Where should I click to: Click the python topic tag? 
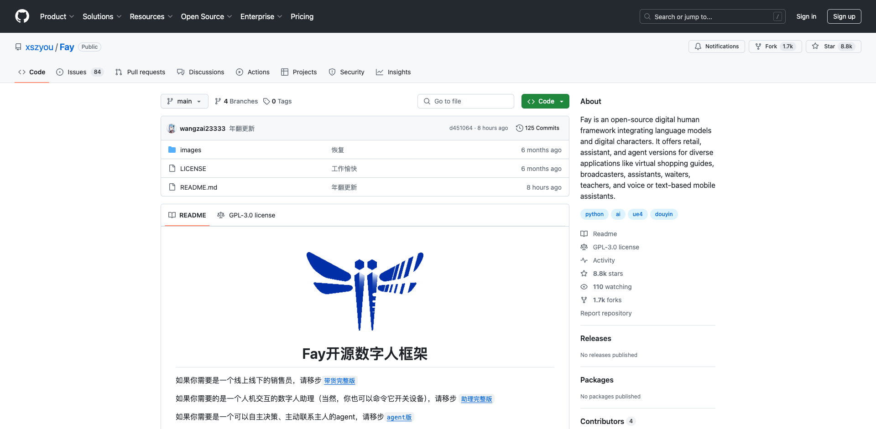click(x=594, y=214)
